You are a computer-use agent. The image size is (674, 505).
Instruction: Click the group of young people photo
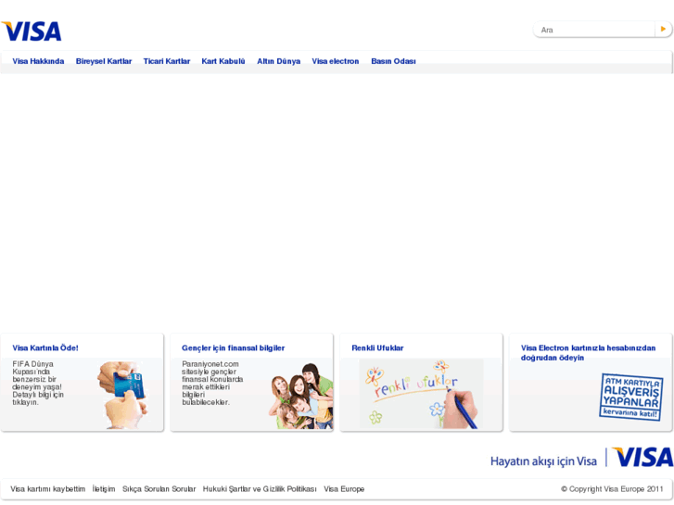pos(301,396)
